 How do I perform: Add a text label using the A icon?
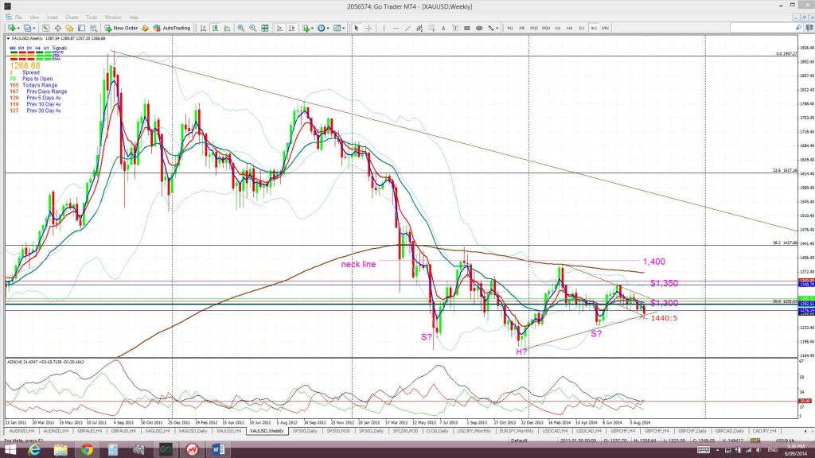443,28
